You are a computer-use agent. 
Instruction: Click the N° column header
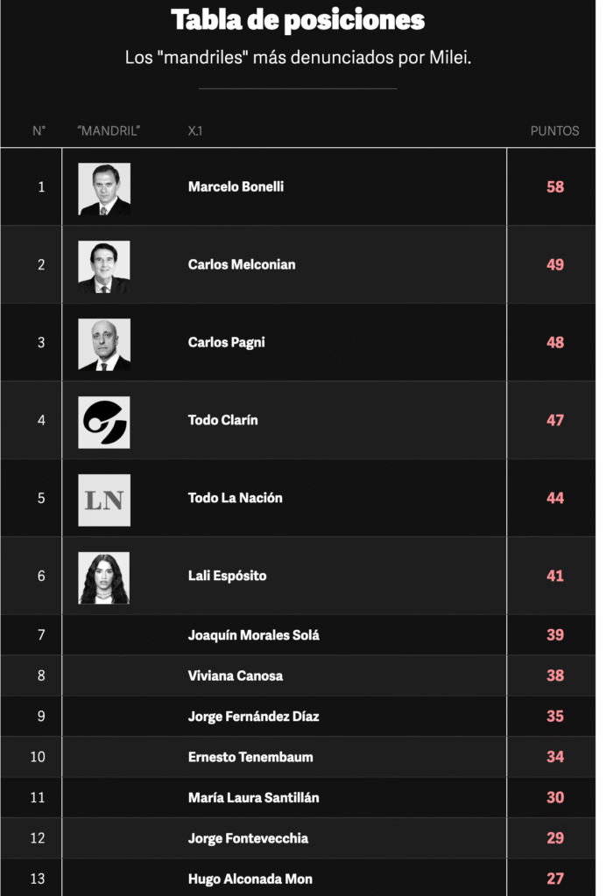point(39,131)
